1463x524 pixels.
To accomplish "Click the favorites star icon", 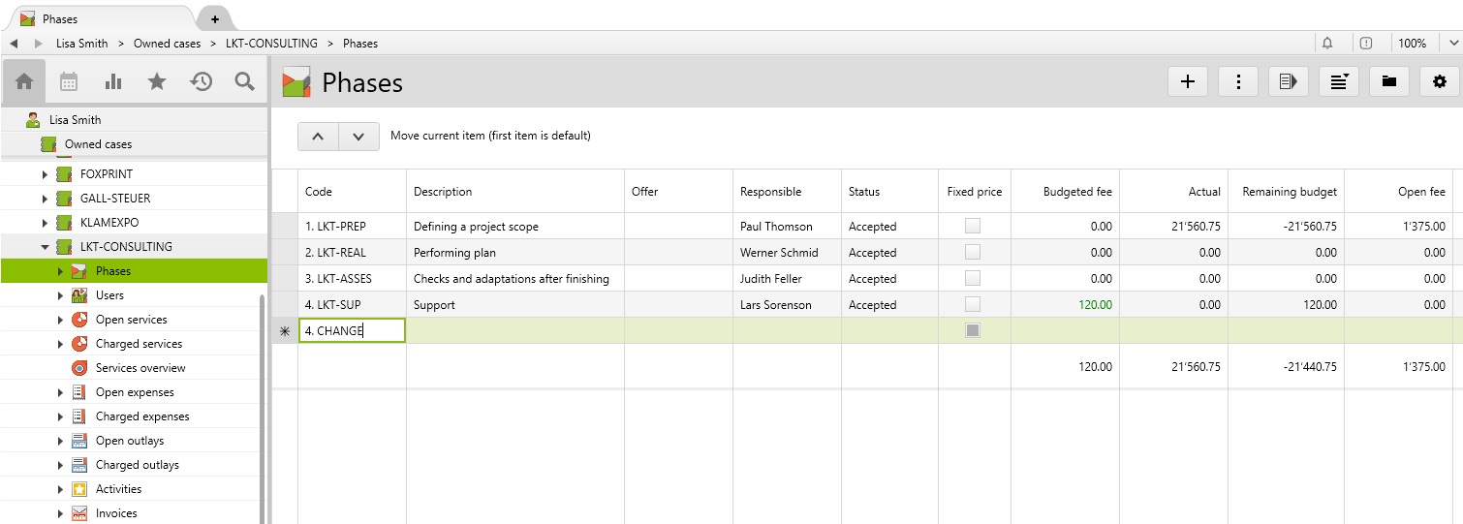I will point(157,81).
